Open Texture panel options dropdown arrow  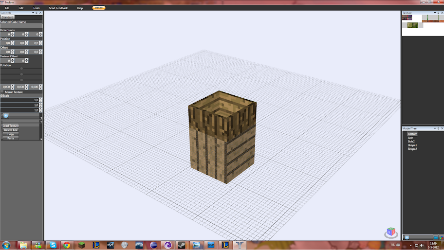coord(435,13)
